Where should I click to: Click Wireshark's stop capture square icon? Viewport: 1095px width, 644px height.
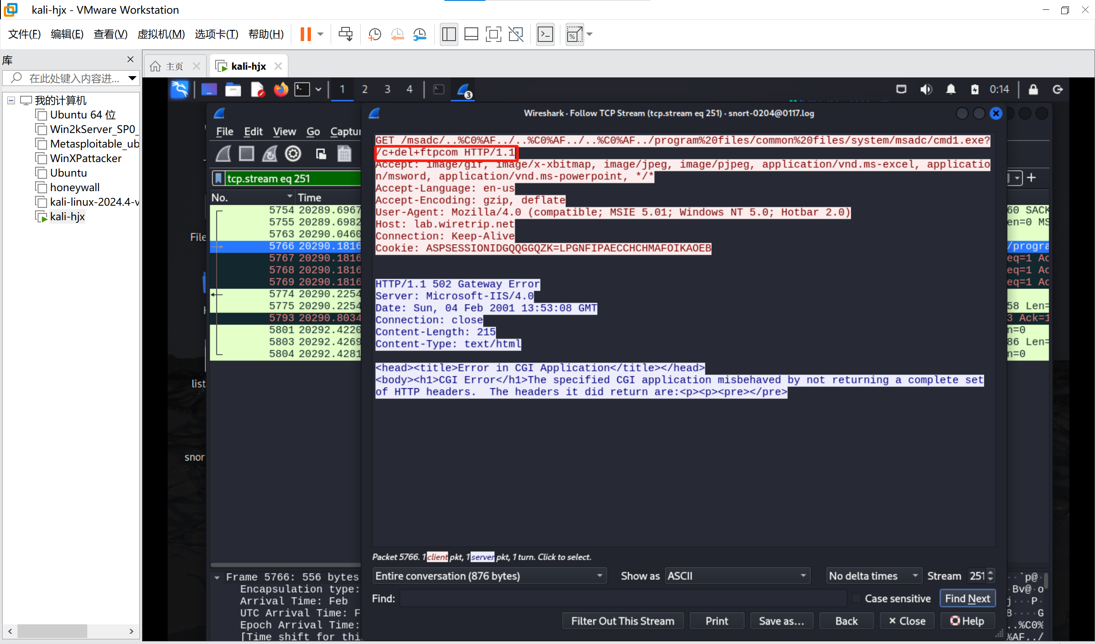tap(246, 154)
